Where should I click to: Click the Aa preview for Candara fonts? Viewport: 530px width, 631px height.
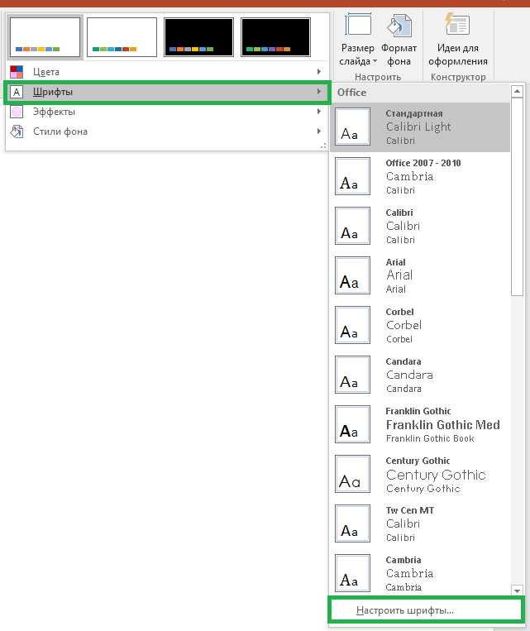point(352,375)
